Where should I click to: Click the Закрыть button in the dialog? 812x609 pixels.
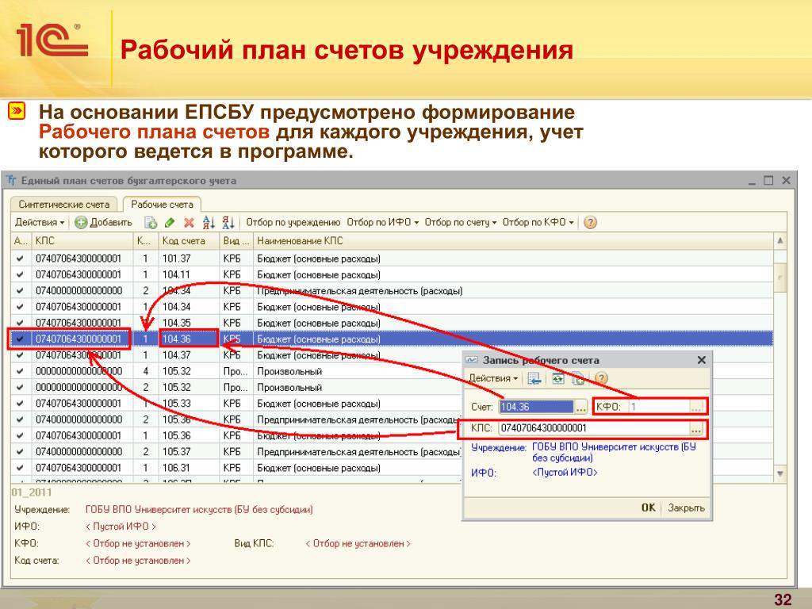[686, 507]
